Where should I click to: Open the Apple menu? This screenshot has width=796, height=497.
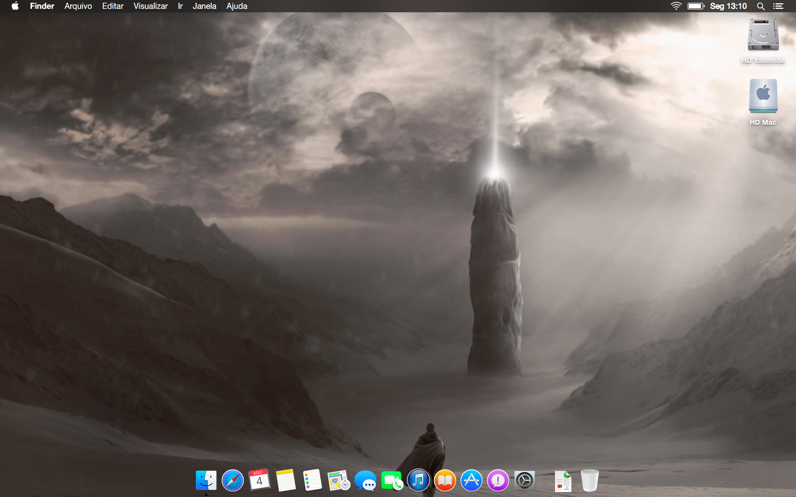pyautogui.click(x=15, y=6)
